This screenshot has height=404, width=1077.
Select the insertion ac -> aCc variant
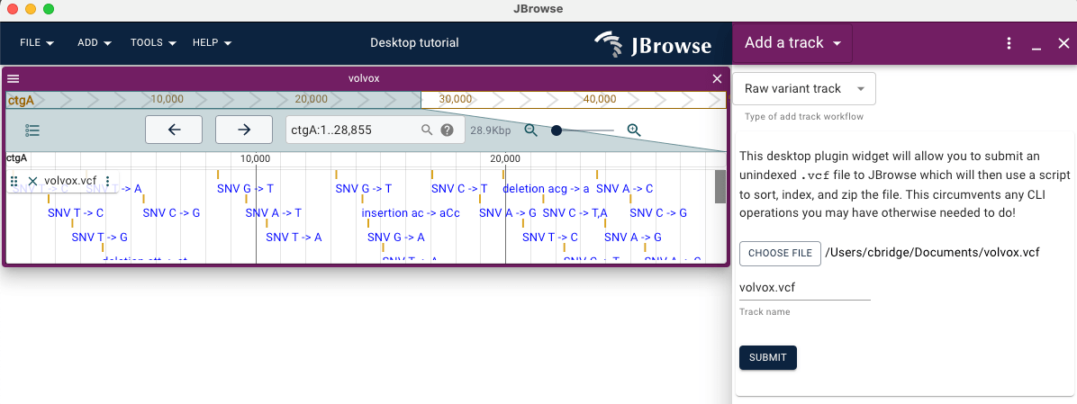(x=411, y=213)
